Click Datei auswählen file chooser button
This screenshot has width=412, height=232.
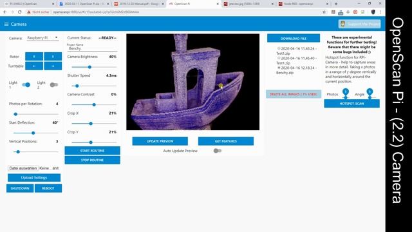pos(23,168)
